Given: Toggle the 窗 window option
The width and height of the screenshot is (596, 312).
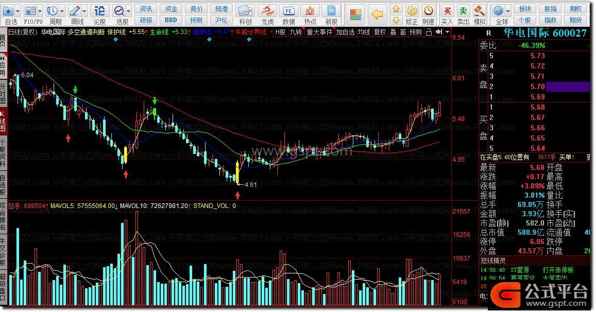Looking at the screenshot, I should (403, 32).
